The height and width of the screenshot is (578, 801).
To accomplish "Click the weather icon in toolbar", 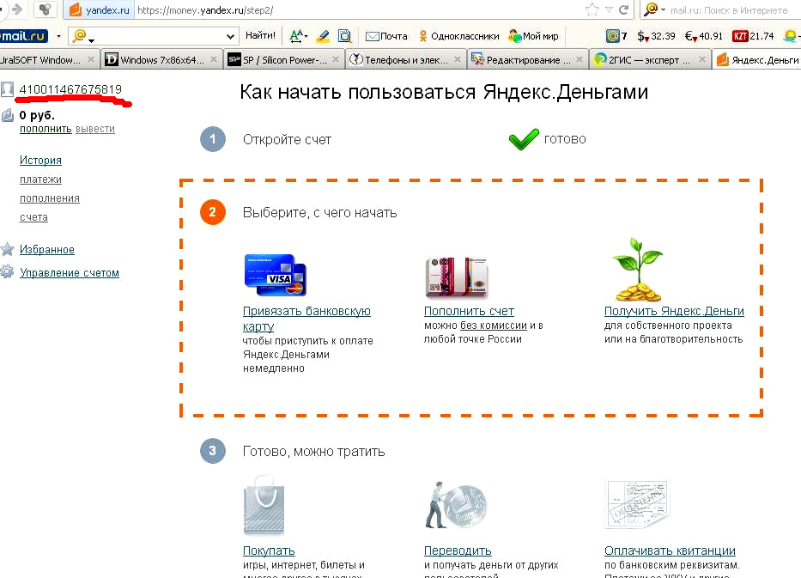I will 792,36.
